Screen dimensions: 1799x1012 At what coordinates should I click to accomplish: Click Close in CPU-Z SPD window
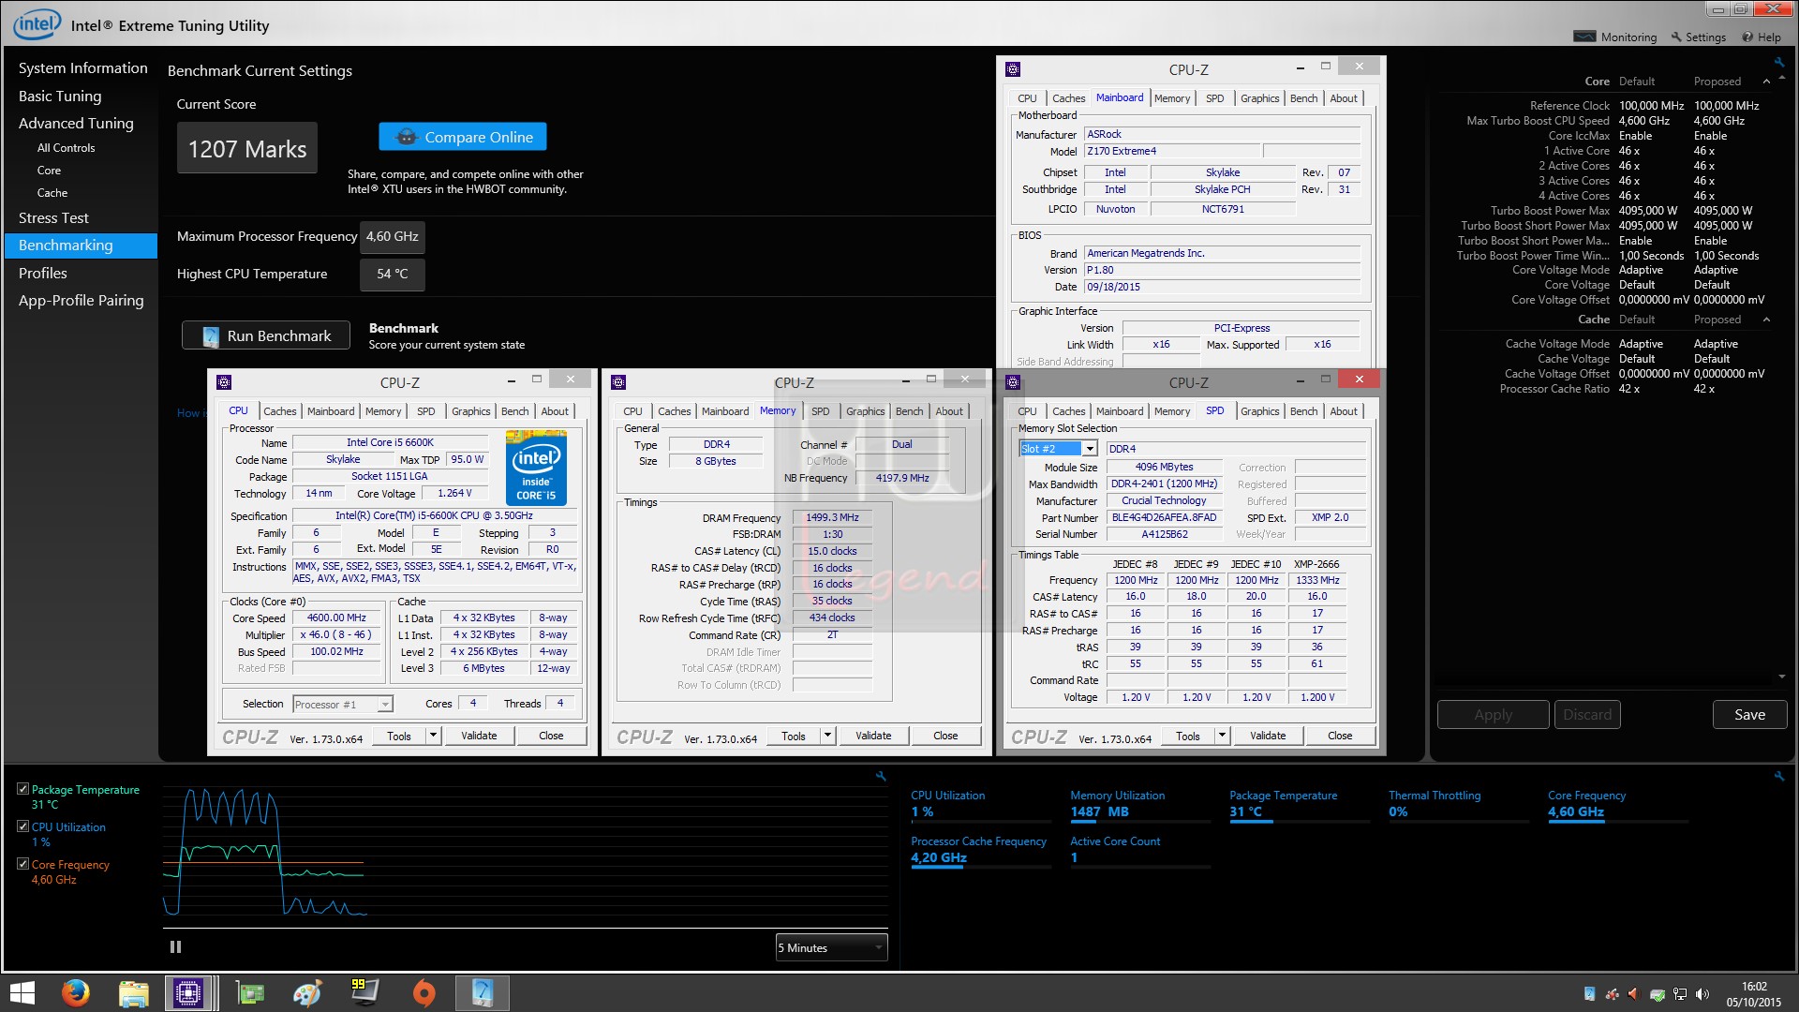pyautogui.click(x=1340, y=736)
